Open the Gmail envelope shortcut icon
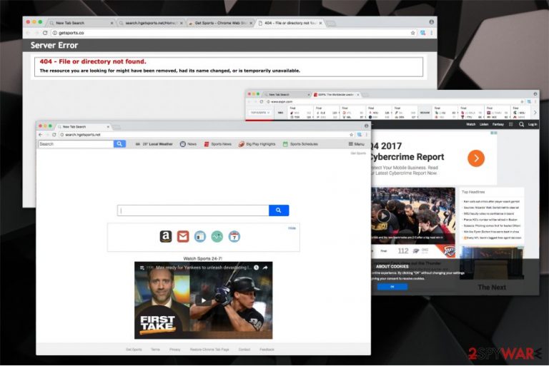This screenshot has width=549, height=366. (183, 237)
